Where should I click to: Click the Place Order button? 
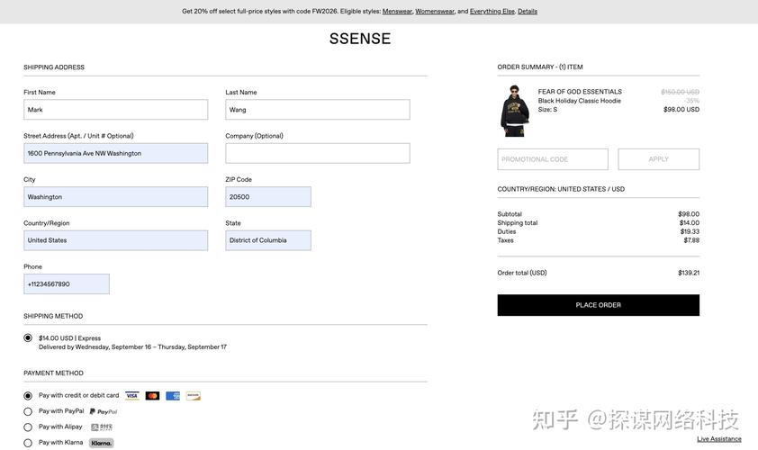599,305
